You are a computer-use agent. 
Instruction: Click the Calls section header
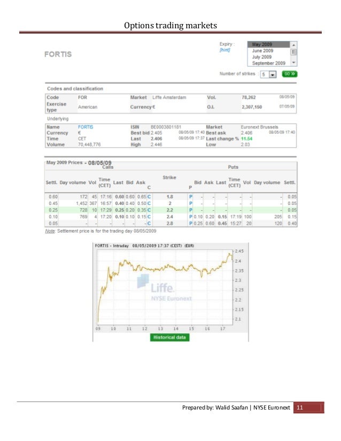click(x=108, y=167)
